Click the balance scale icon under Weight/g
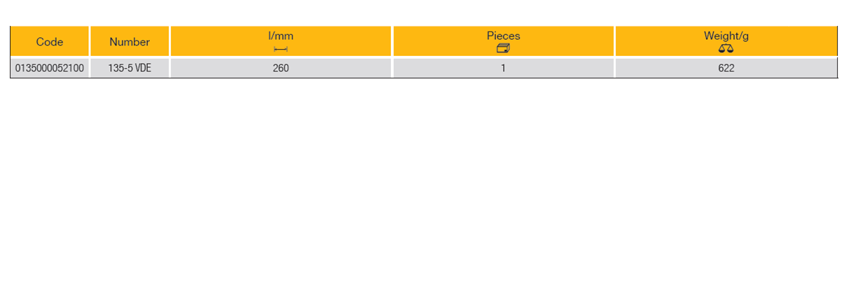This screenshot has width=849, height=282. pos(726,49)
